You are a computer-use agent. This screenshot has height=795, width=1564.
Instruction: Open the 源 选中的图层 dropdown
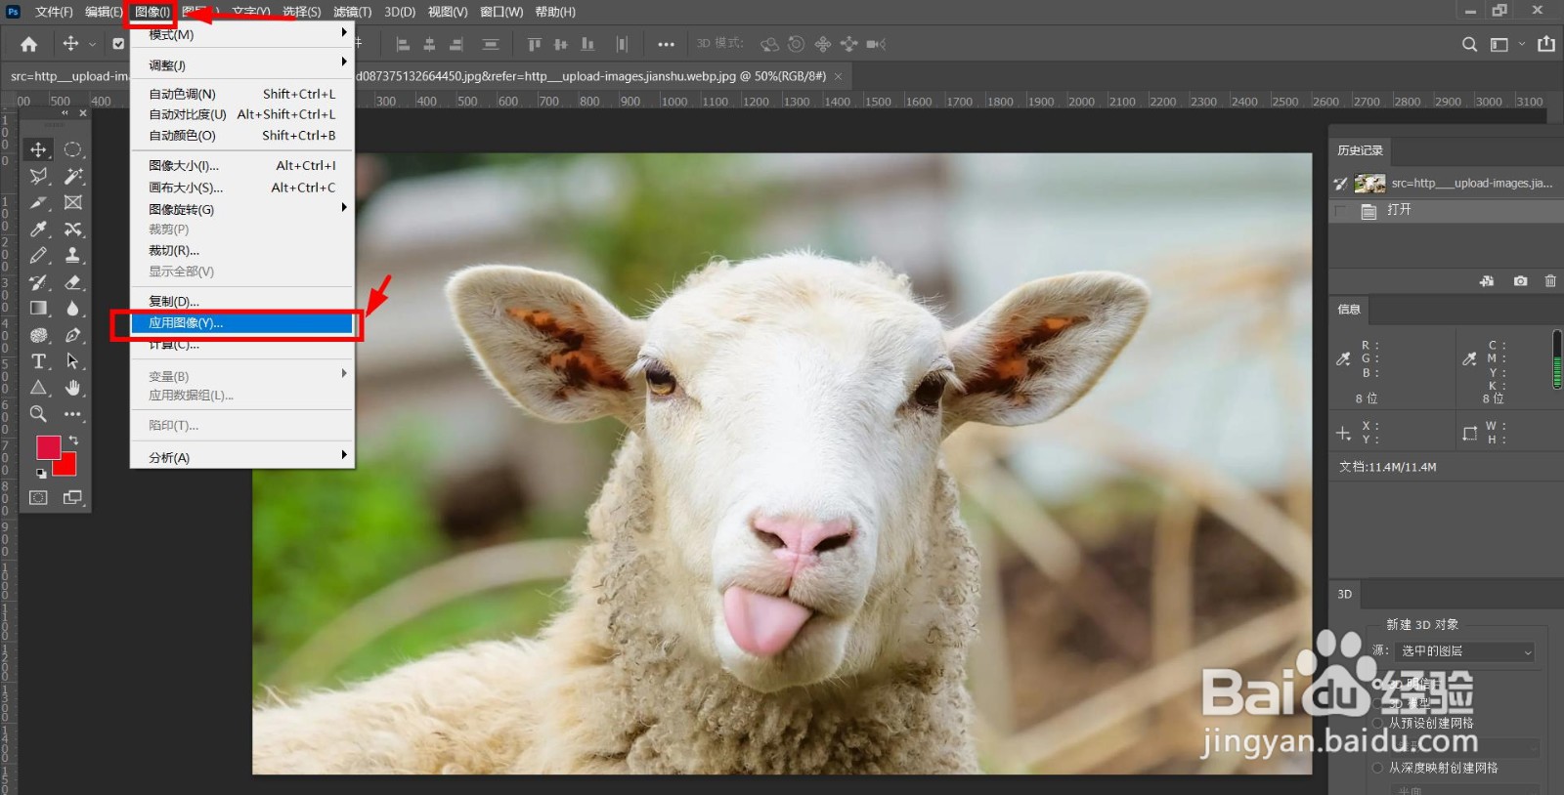coord(1464,651)
